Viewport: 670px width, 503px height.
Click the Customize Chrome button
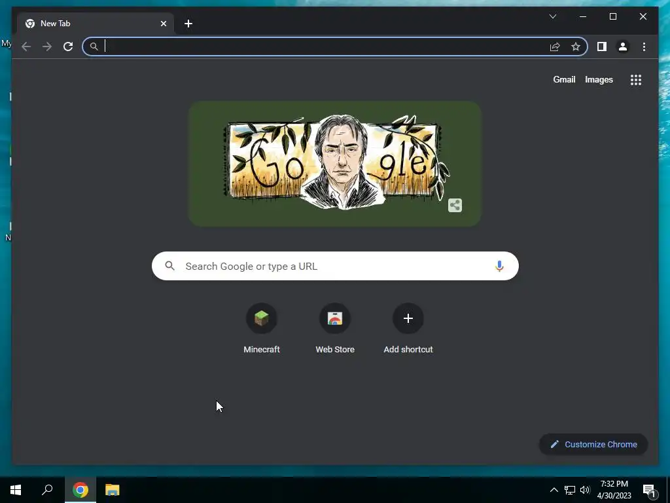coord(593,445)
